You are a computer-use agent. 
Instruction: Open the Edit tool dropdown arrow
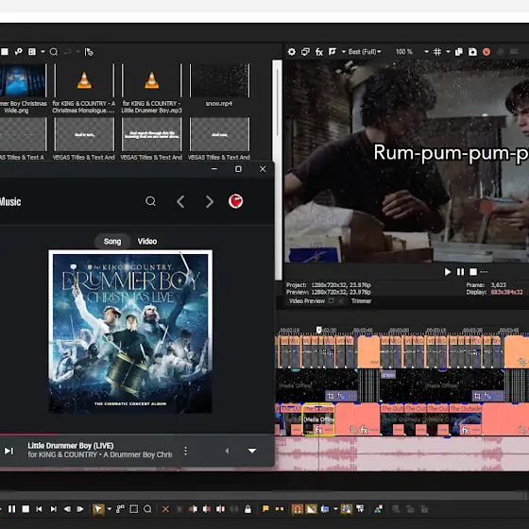point(109,509)
